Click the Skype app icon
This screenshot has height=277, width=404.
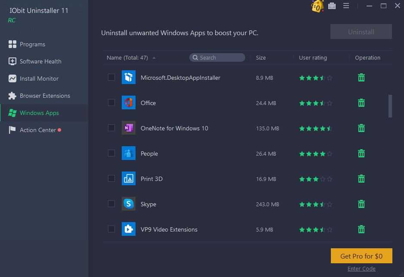129,204
